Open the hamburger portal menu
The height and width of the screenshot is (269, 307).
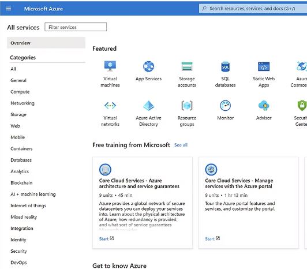[x=9, y=9]
